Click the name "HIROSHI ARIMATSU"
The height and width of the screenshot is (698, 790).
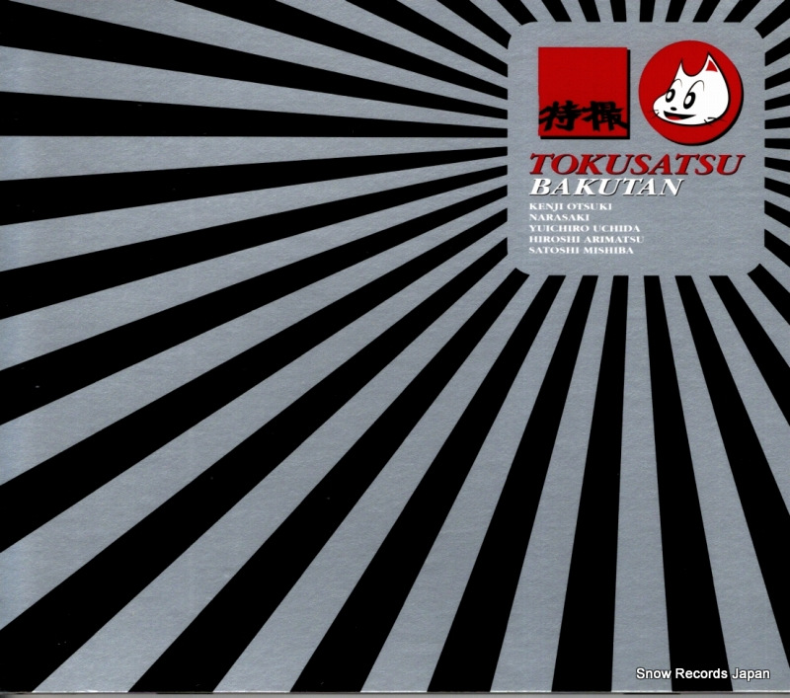pyautogui.click(x=587, y=239)
